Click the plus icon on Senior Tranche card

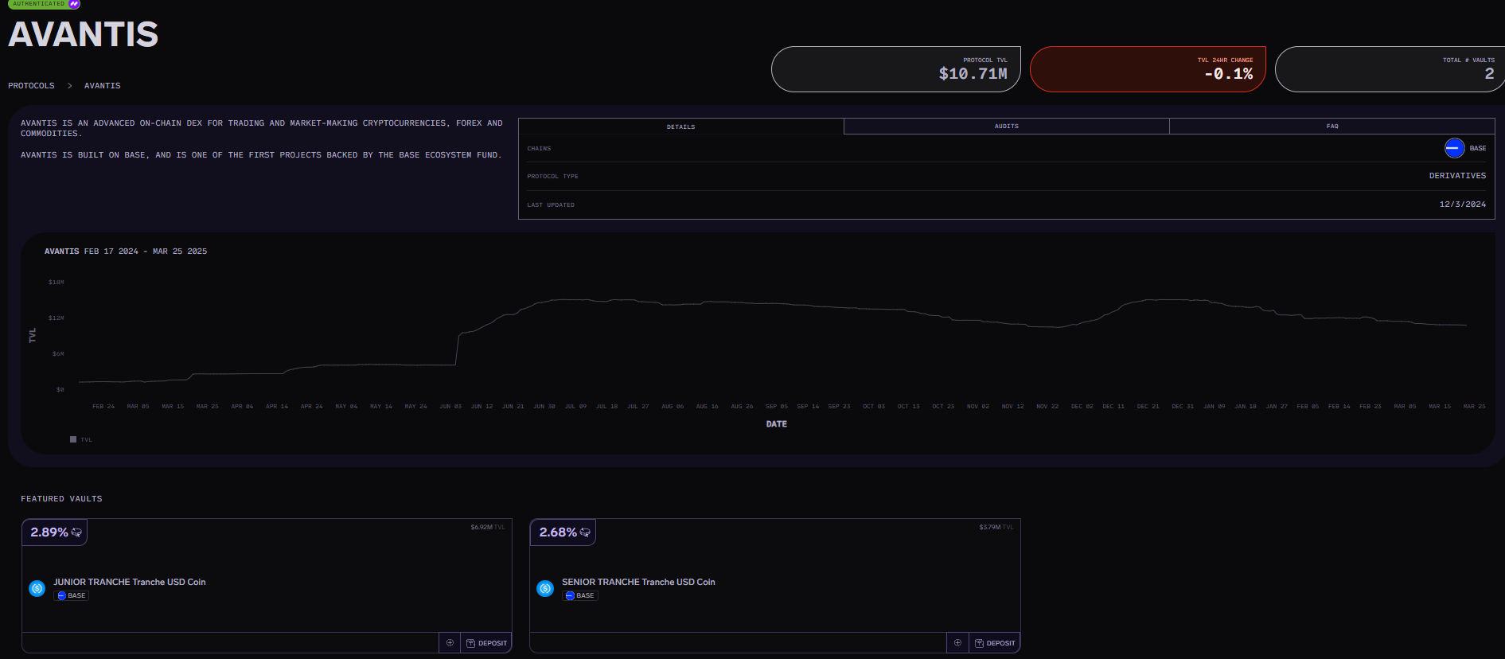tap(957, 642)
